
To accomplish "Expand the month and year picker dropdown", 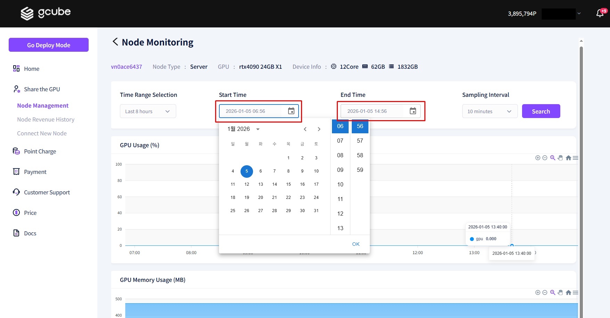I will [x=258, y=129].
